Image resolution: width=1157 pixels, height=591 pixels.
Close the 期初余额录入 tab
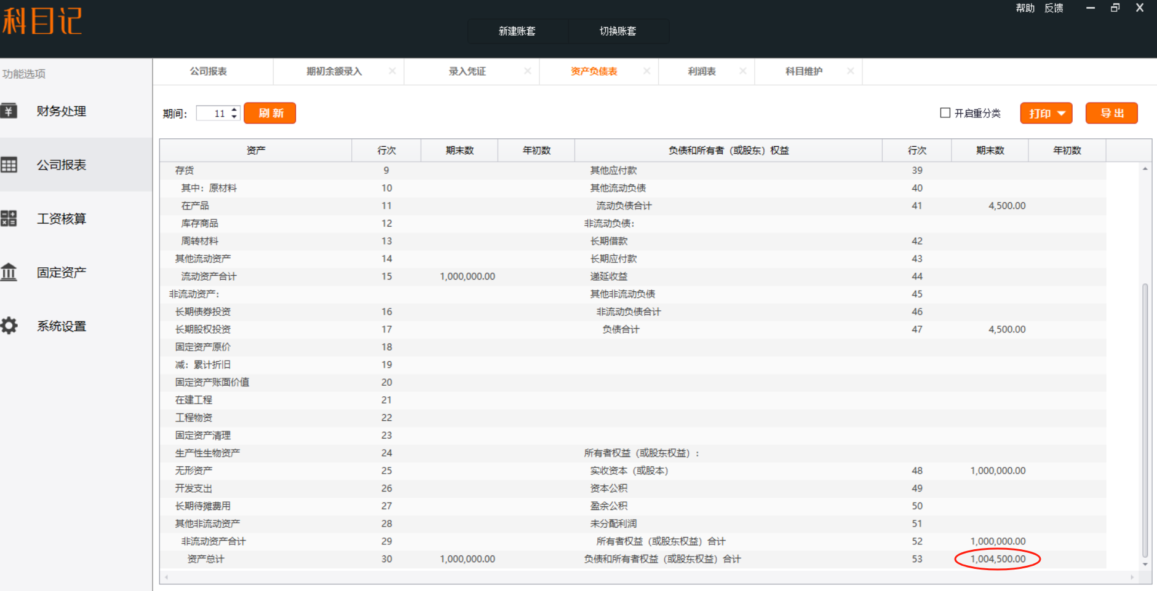(x=392, y=71)
